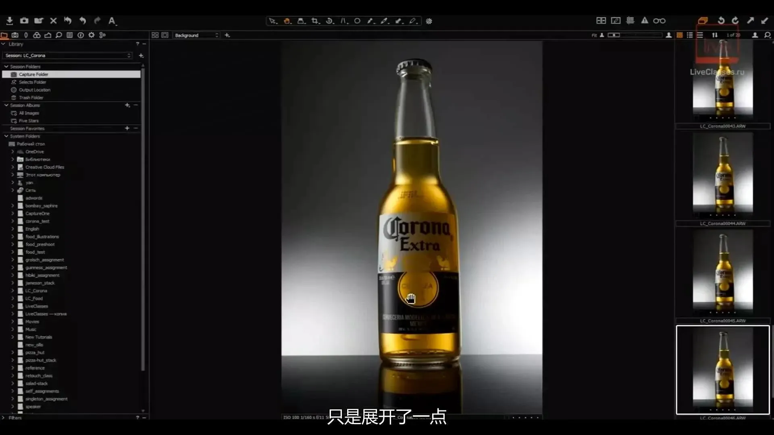Click the Delete X icon

click(x=53, y=21)
